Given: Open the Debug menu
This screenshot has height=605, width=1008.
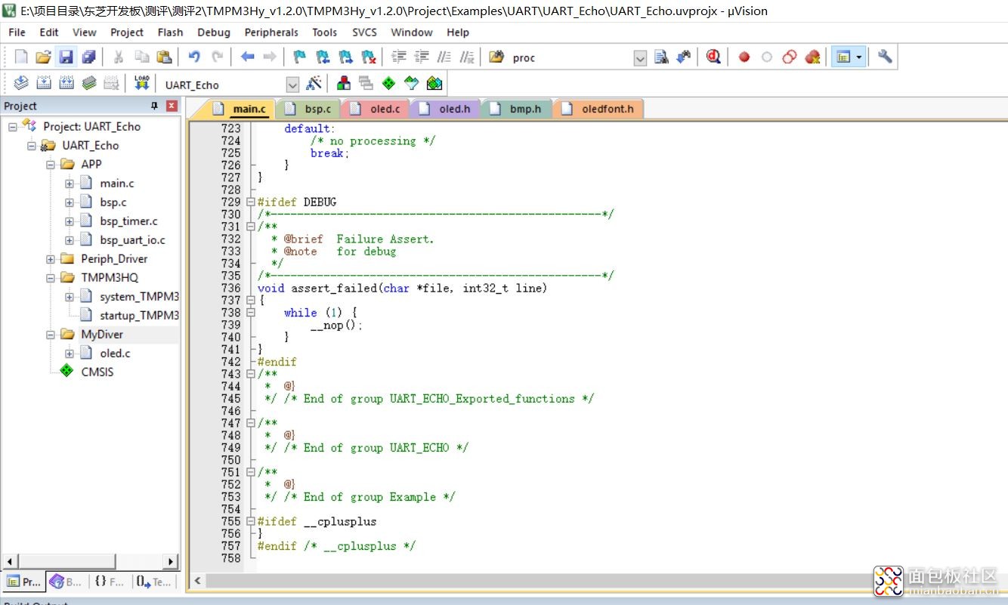Looking at the screenshot, I should (214, 32).
